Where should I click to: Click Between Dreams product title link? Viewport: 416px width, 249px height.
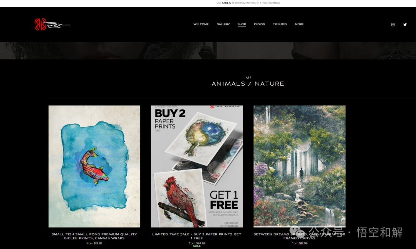point(300,236)
